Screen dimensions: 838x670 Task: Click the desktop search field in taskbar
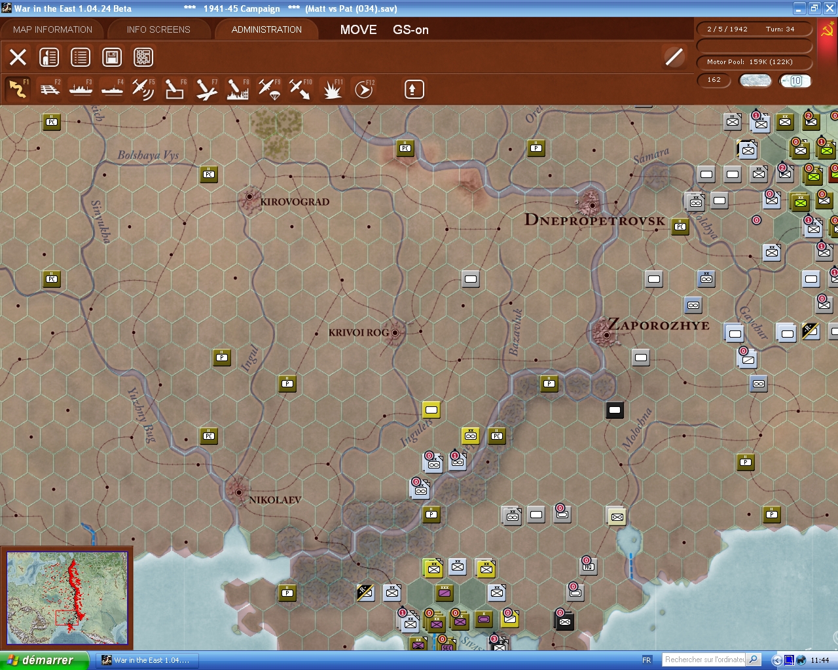[704, 660]
